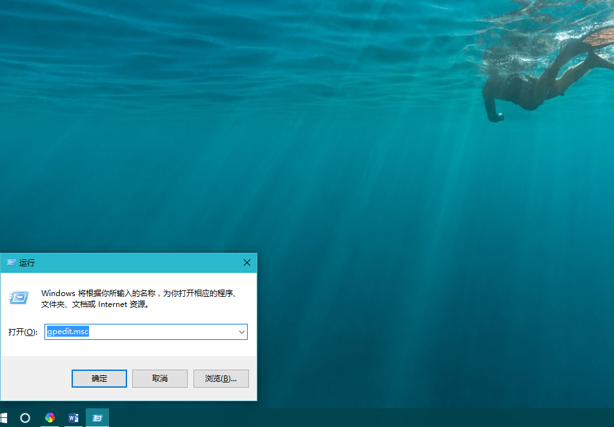
Task: Click the 打开(O): label
Action: 23,332
